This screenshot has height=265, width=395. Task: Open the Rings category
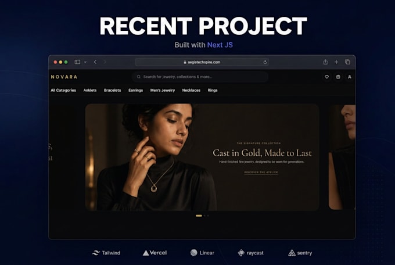(x=213, y=90)
